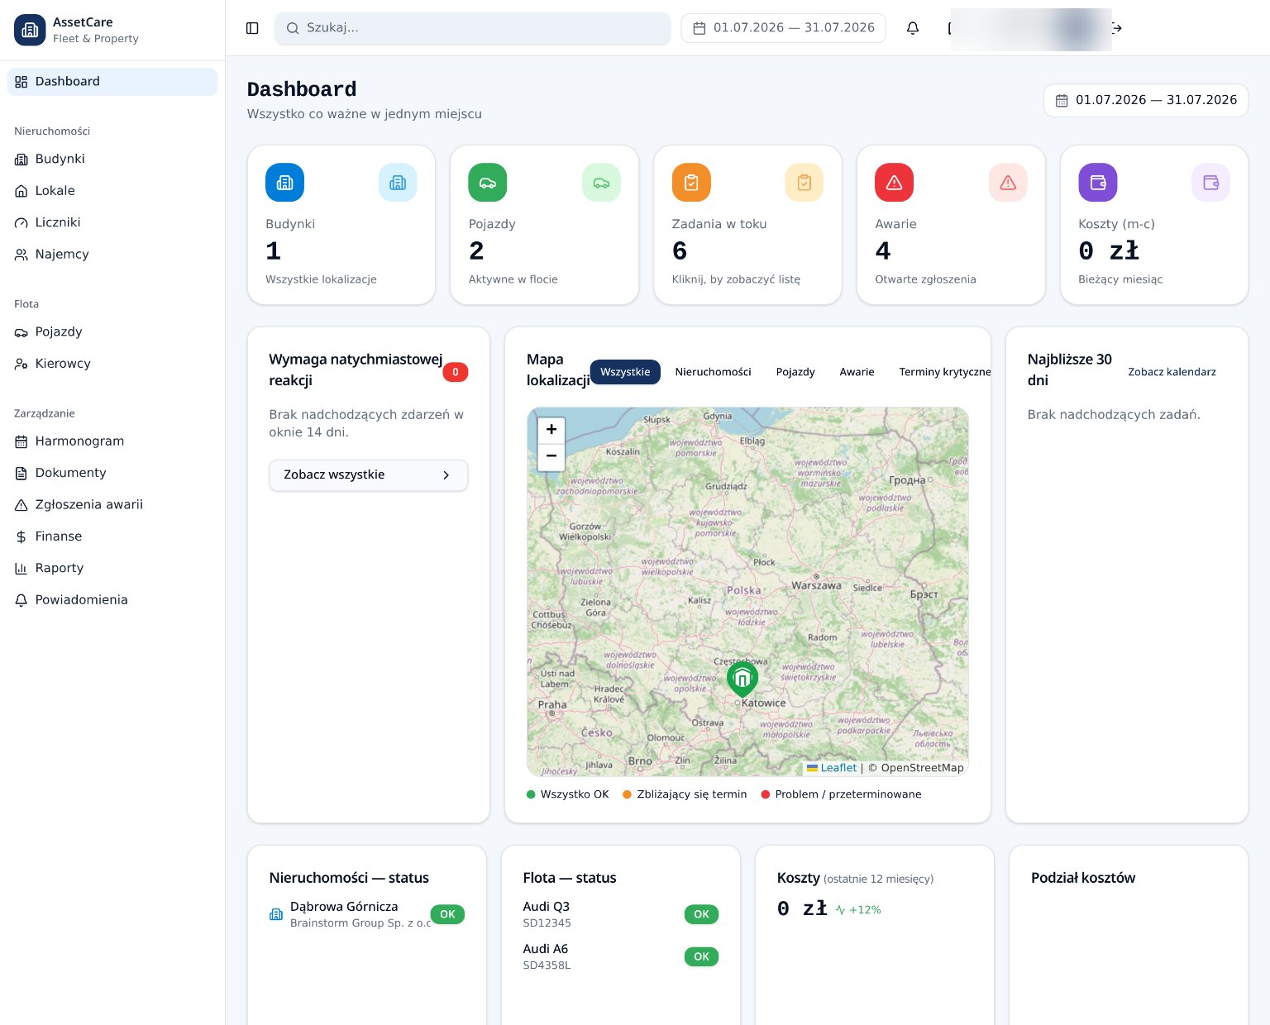Image resolution: width=1270 pixels, height=1025 pixels.
Task: Click the pale red Awarie warning icon
Action: click(x=1008, y=182)
